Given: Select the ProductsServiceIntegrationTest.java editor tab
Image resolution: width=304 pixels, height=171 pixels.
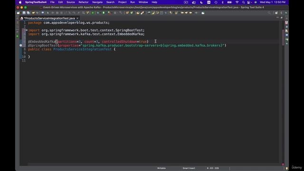Looking at the screenshot, I should 49,18.
